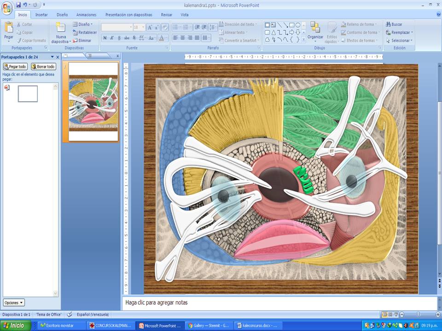Toggle bold formatting (N)
This screenshot has width=442, height=331.
(x=105, y=38)
